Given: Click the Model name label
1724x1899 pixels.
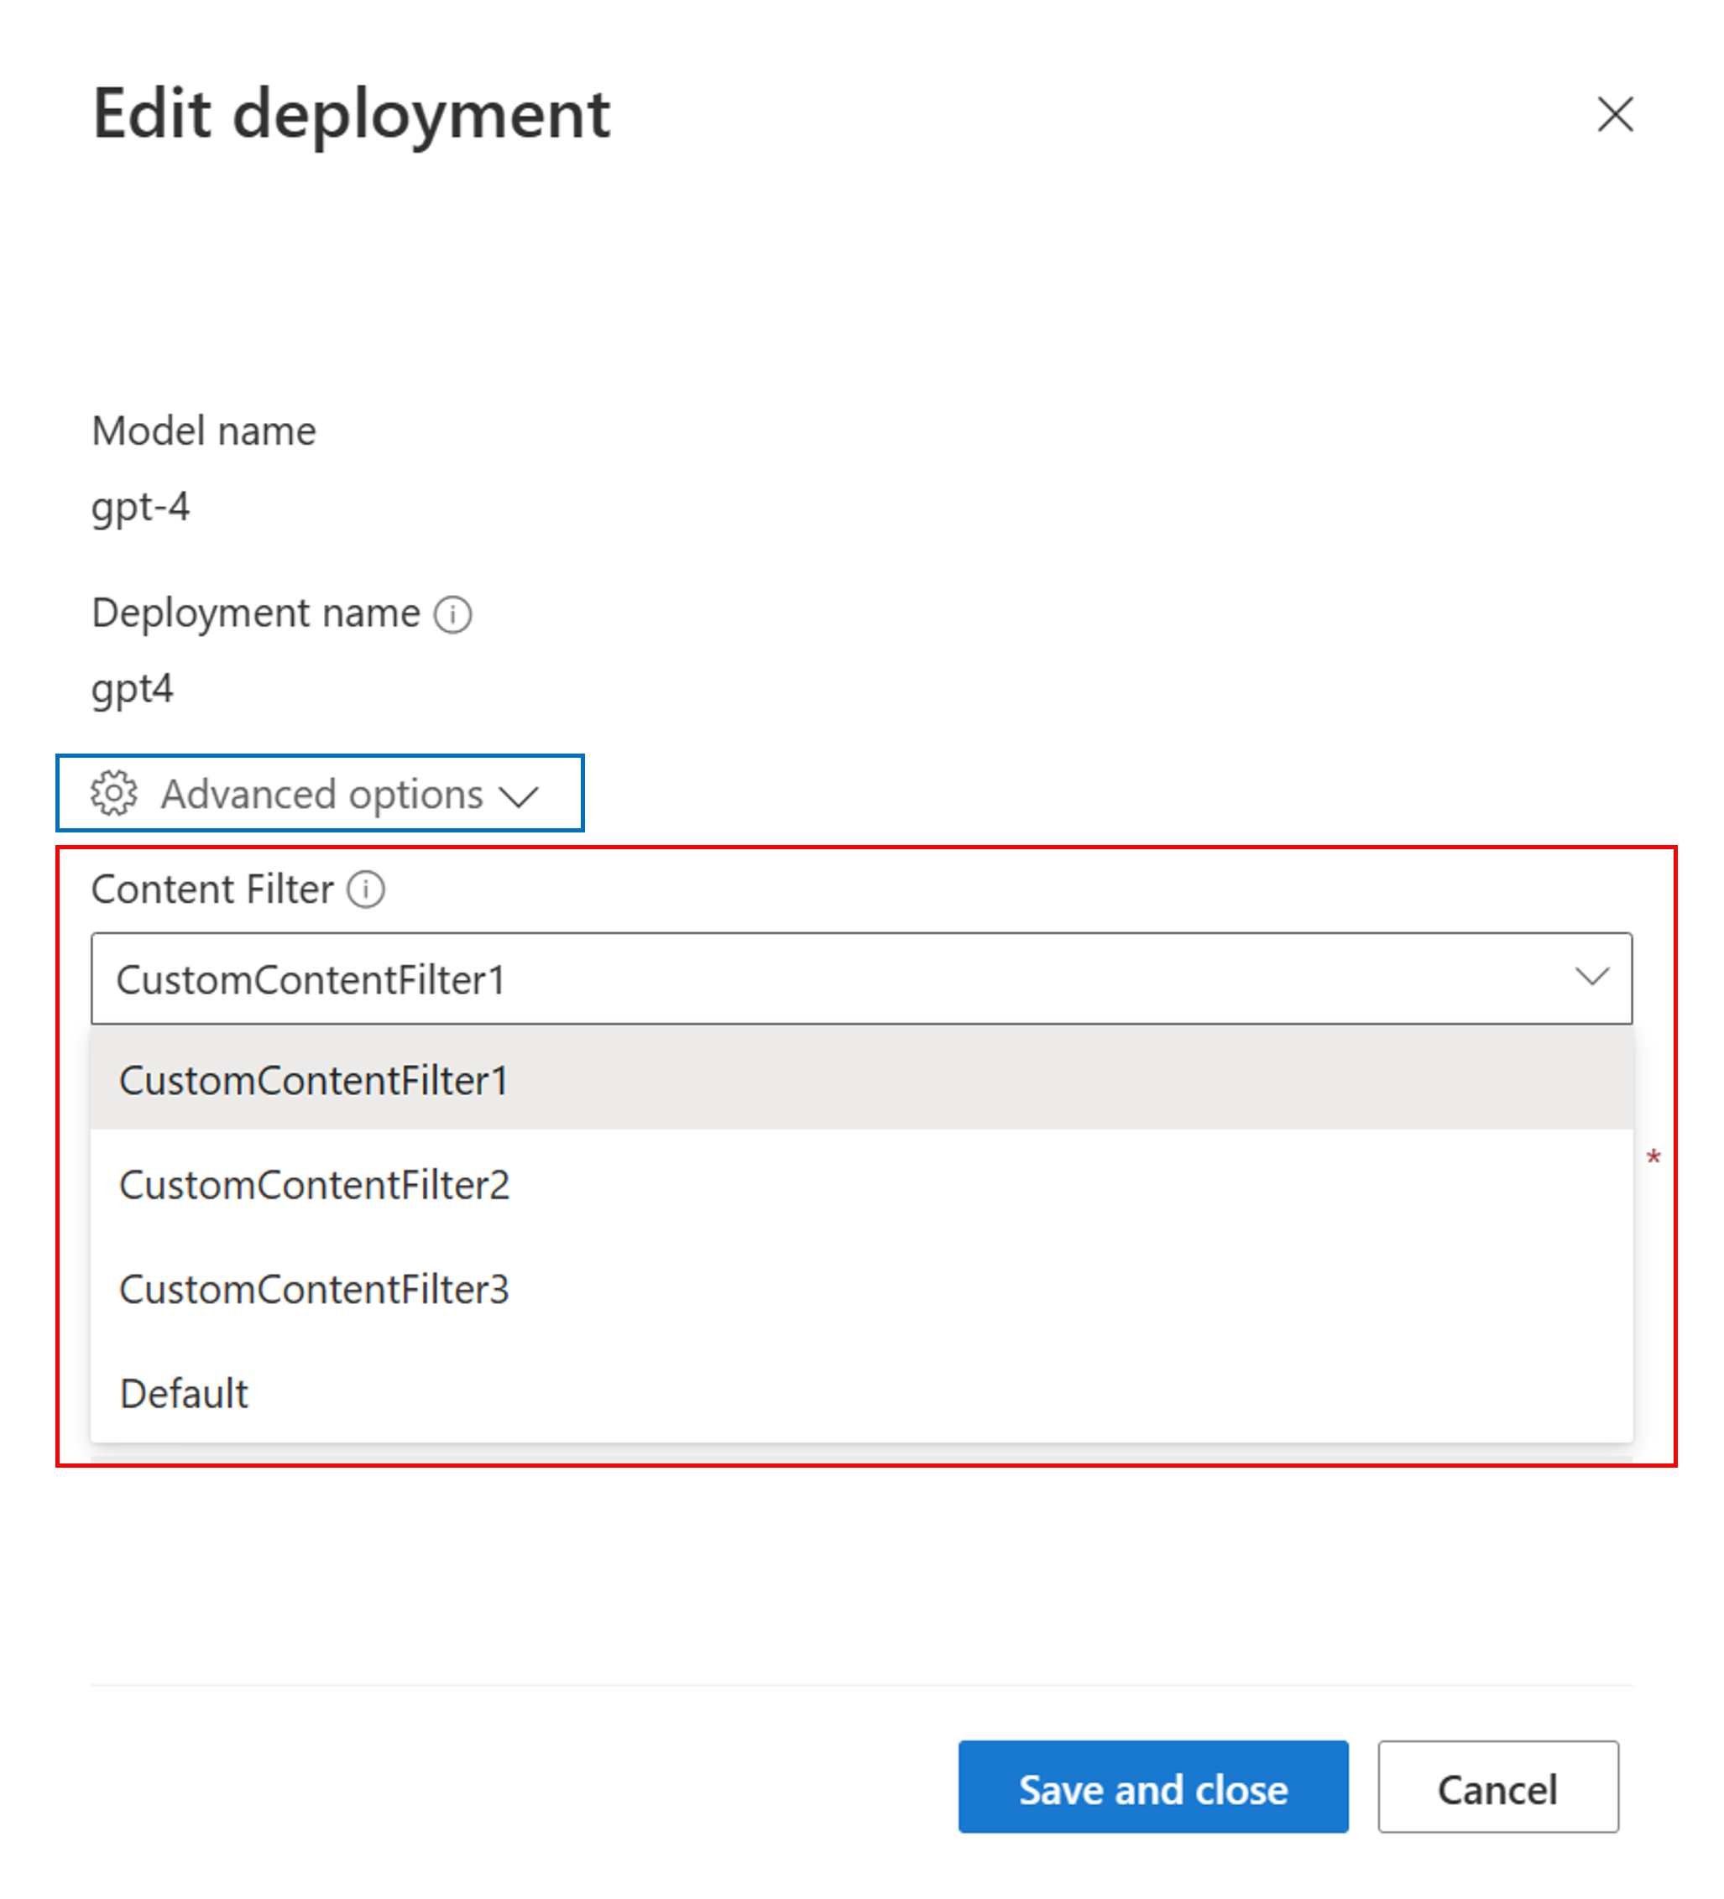Looking at the screenshot, I should tap(203, 431).
